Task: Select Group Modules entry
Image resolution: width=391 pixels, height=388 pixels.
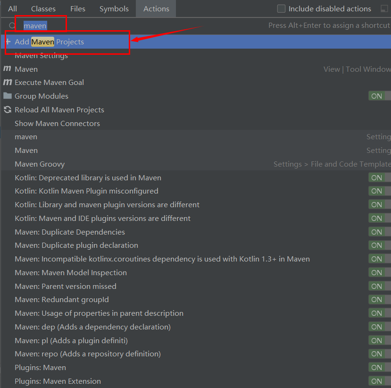Action: [196, 96]
